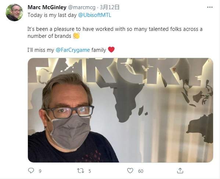Click the retweet count 5
Viewport: 220px width, 179px height.
coord(90,171)
